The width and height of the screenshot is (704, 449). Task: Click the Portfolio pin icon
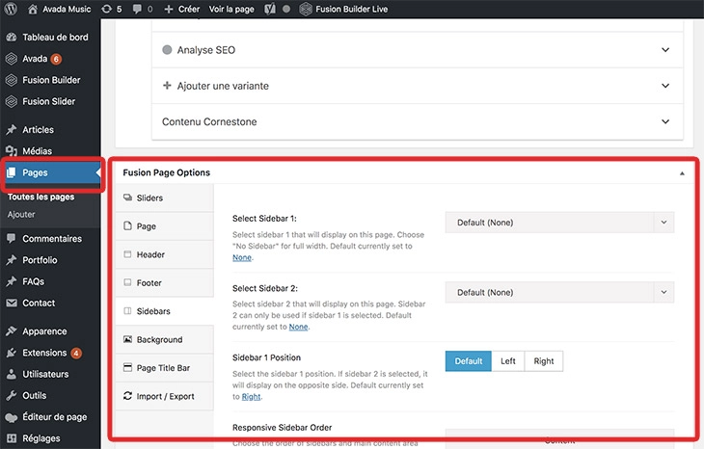click(12, 260)
